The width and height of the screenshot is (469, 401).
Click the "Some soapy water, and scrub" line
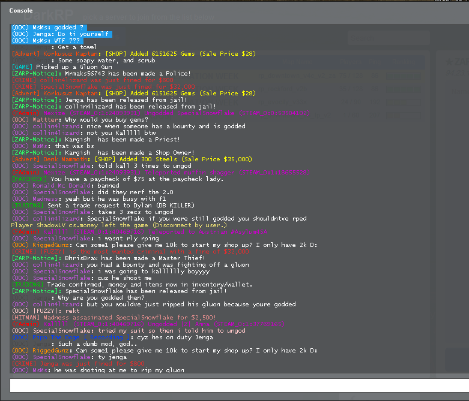[x=83, y=61]
